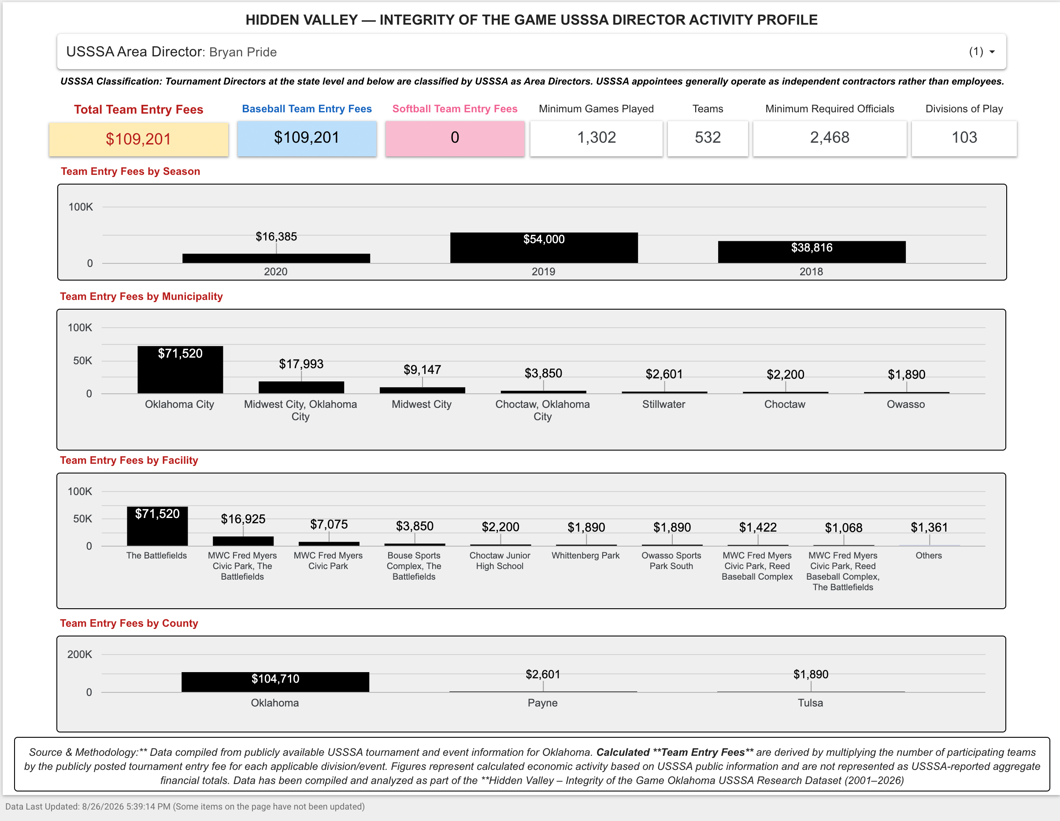Click the dropdown arrow beside (1)
This screenshot has height=821, width=1060.
point(992,52)
